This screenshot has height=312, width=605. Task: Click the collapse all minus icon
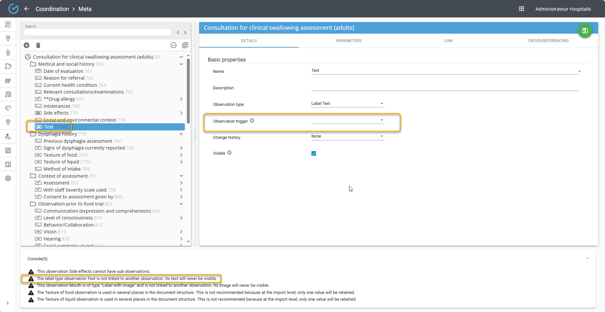coord(174,45)
